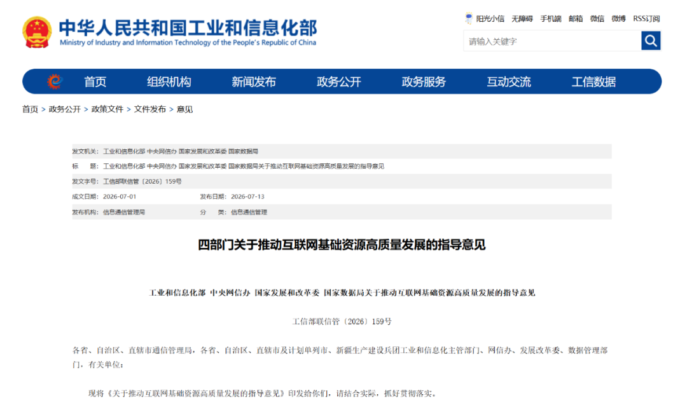687x405 pixels.
Task: Click the 标题 row document title text
Action: point(244,167)
